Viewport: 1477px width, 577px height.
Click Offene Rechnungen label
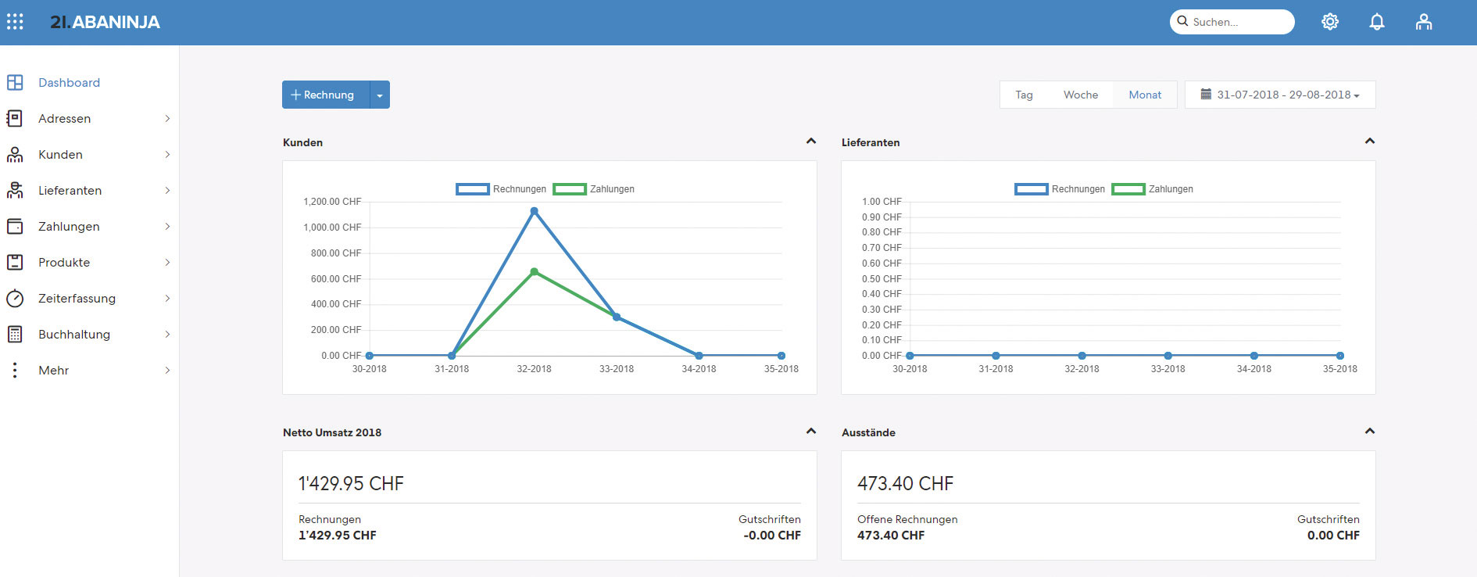[907, 519]
